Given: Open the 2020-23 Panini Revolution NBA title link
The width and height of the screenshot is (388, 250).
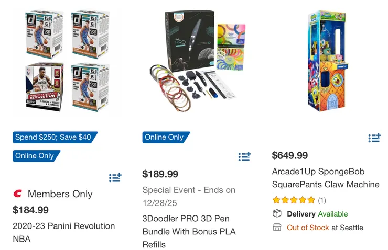Looking at the screenshot, I should tap(63, 232).
